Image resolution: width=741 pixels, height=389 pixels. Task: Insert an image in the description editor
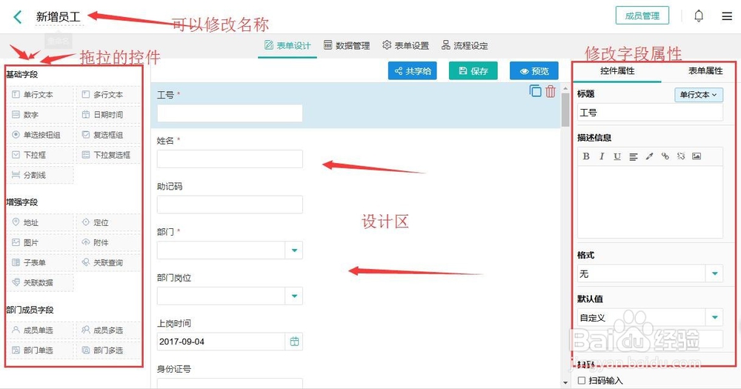697,156
